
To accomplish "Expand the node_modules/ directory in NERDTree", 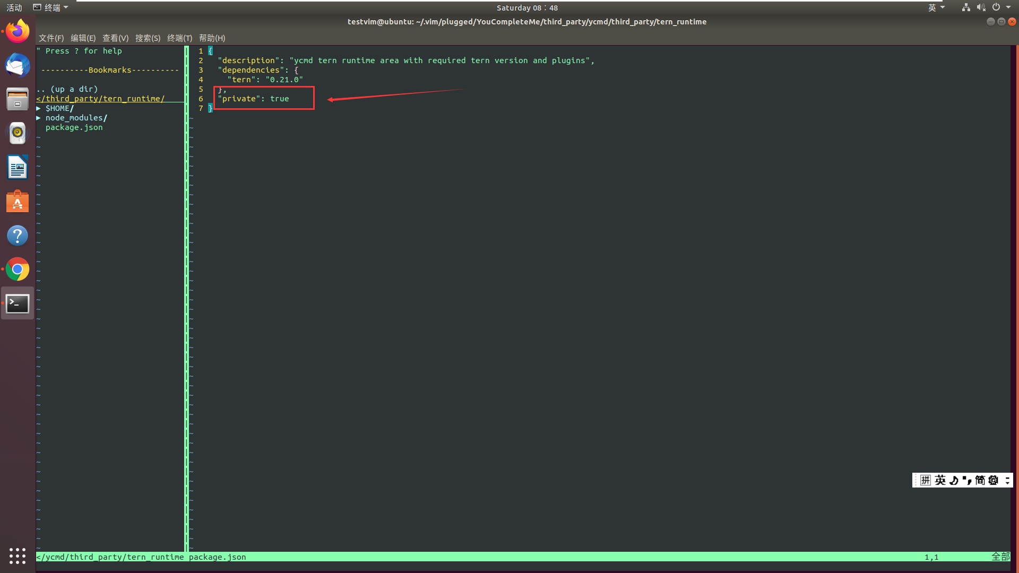I will 76,117.
